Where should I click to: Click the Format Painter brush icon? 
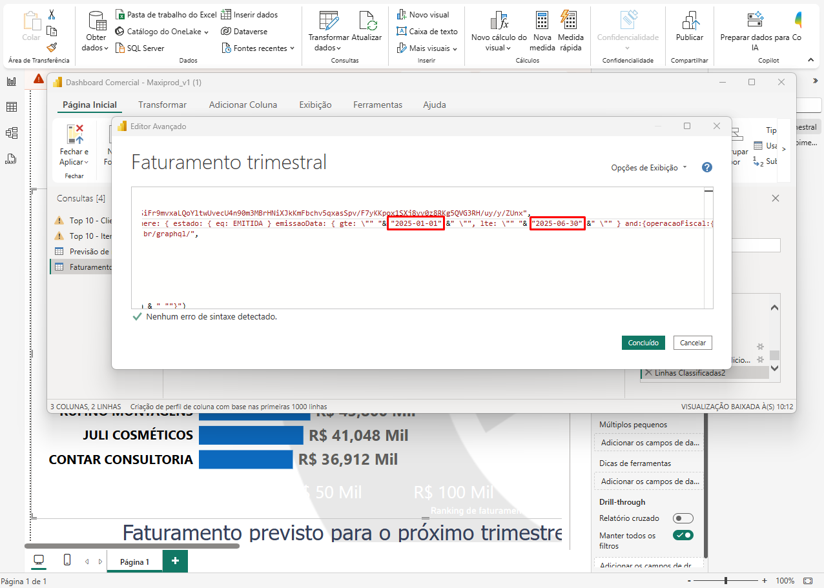coord(52,47)
